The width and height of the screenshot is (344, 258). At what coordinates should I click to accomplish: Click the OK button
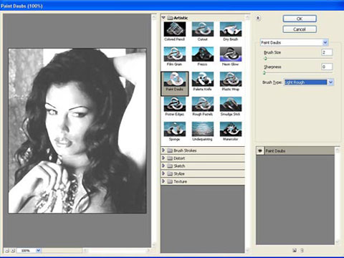click(x=300, y=19)
